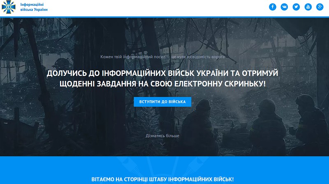Select the ДОЛУЧИСЬ ДО ІНФОРМАЦІЙНИХ ВІЙСЬК headline
The width and height of the screenshot is (329, 184).
coord(162,78)
